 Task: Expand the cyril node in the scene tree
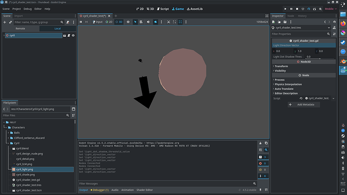(x=4, y=35)
